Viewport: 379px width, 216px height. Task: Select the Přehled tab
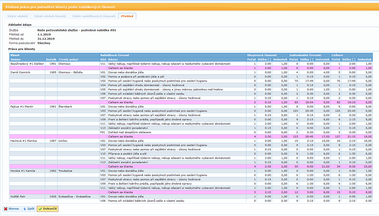pyautogui.click(x=127, y=16)
